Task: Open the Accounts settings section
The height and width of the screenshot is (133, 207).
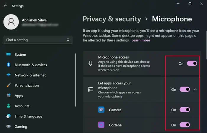Action: [x=22, y=106]
